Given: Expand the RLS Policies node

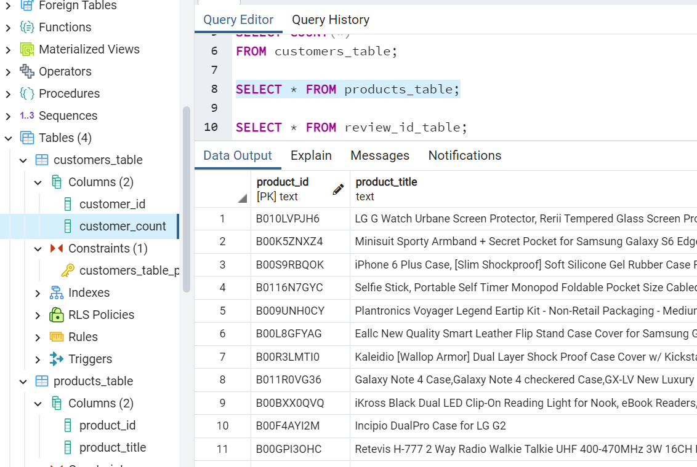Looking at the screenshot, I should click(x=38, y=315).
